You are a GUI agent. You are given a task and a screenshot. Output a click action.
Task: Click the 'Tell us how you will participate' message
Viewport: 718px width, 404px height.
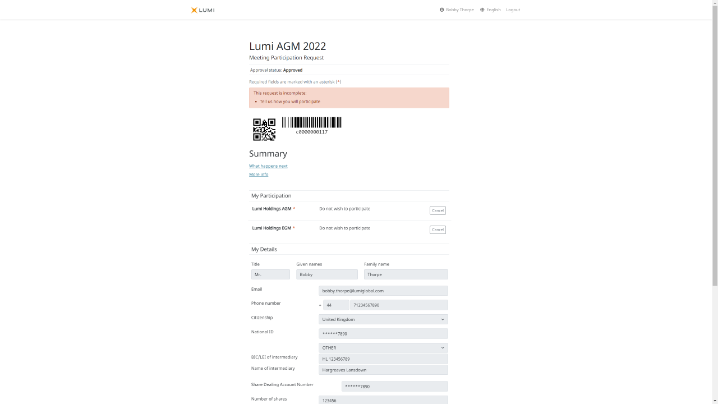coord(290,102)
